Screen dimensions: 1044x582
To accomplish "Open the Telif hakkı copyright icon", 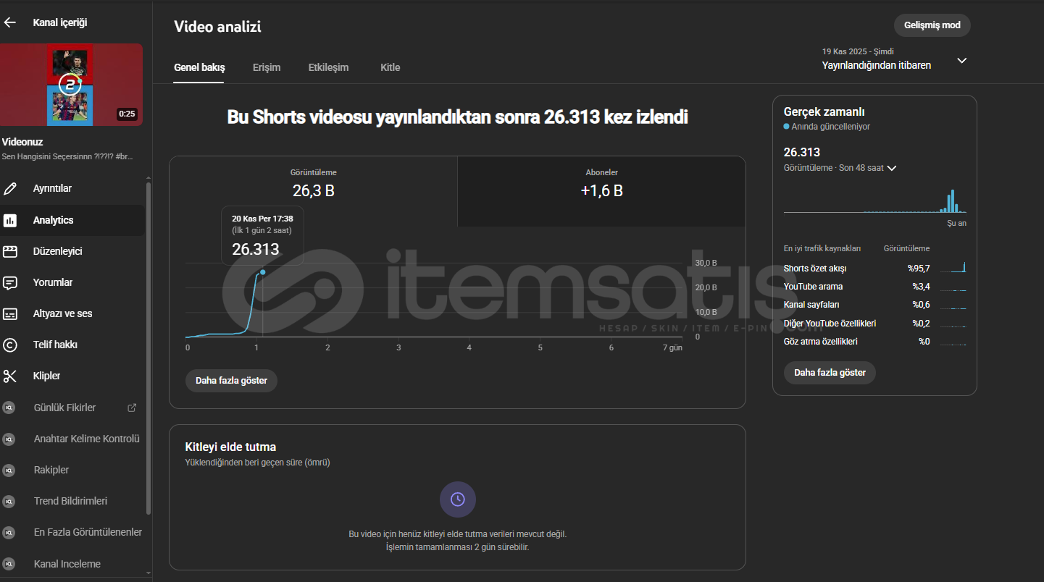I will pyautogui.click(x=10, y=345).
